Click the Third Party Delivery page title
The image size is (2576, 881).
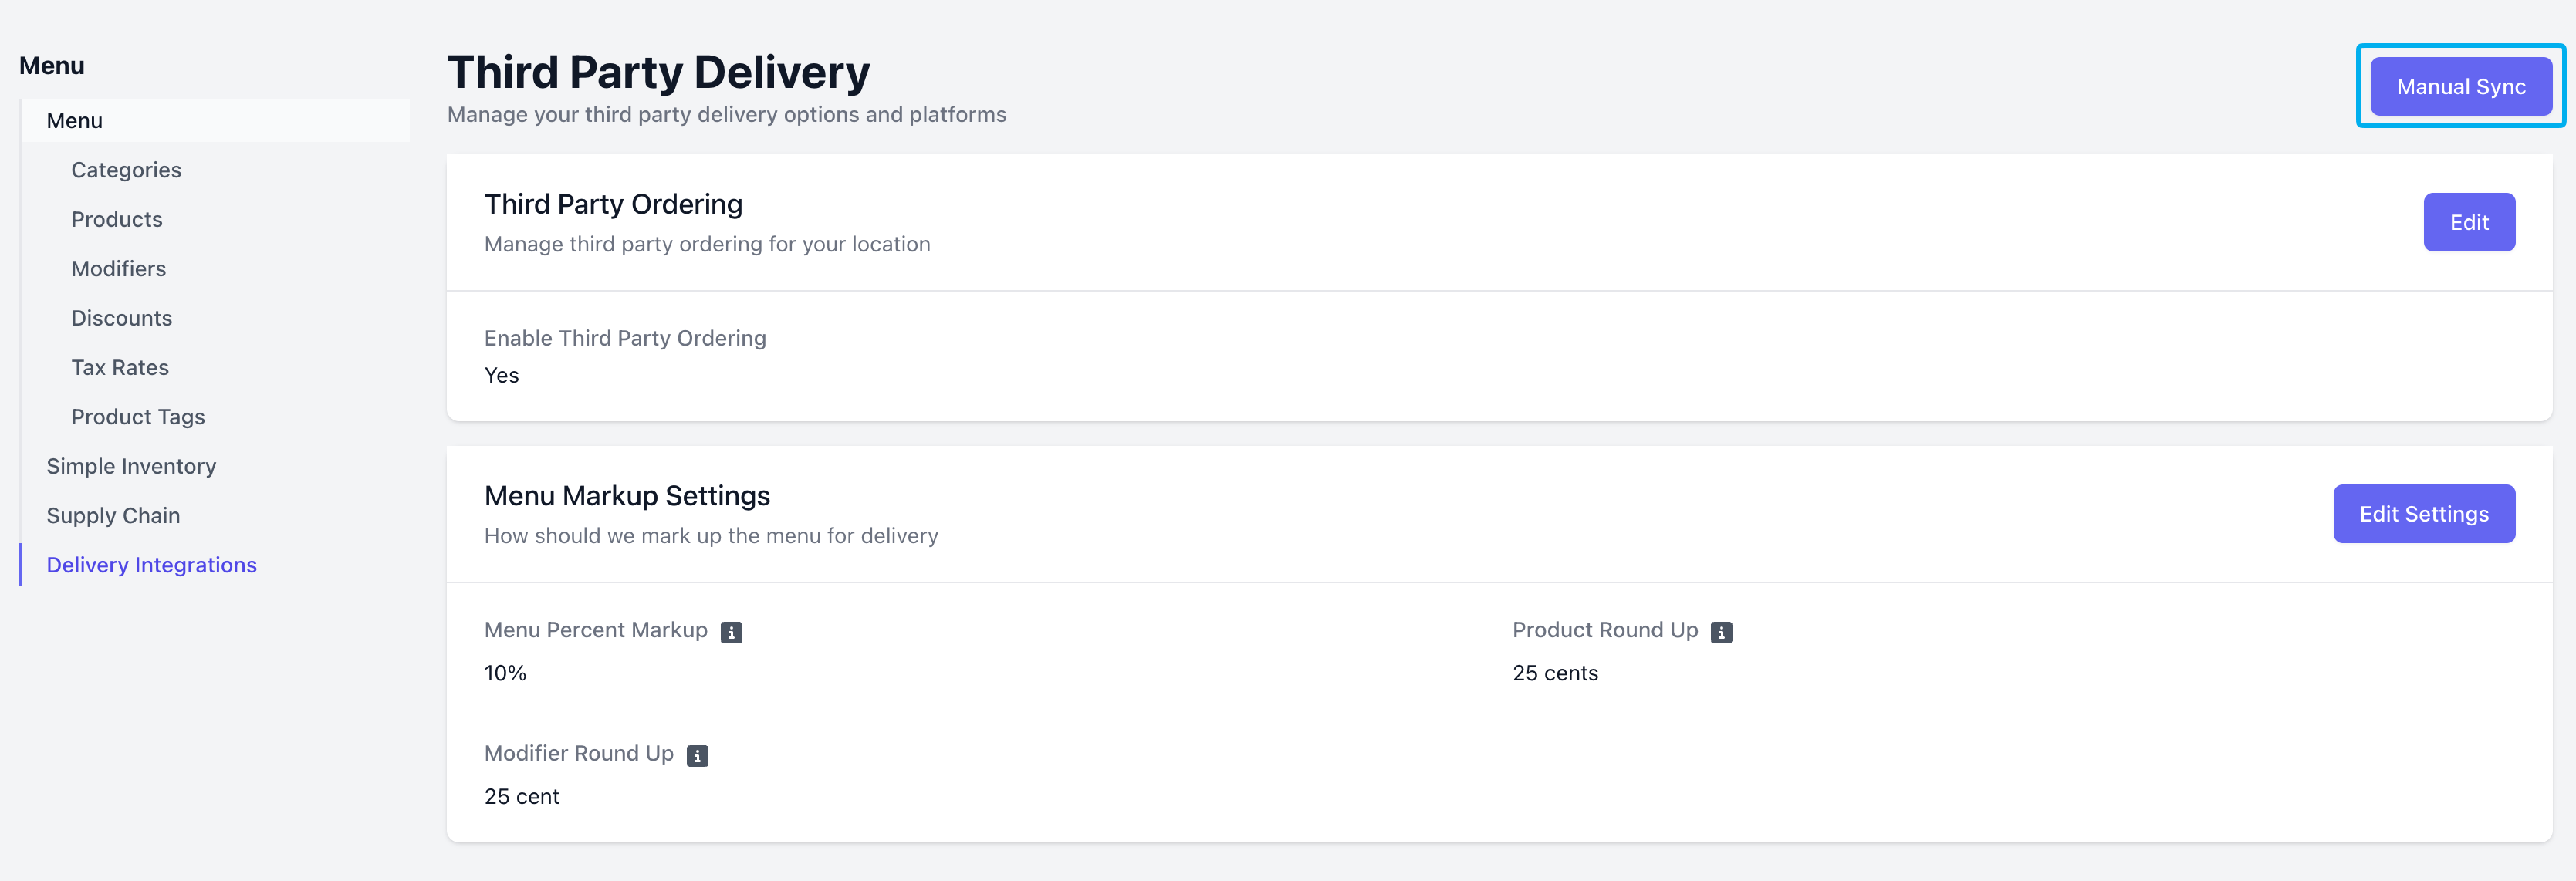click(x=658, y=72)
